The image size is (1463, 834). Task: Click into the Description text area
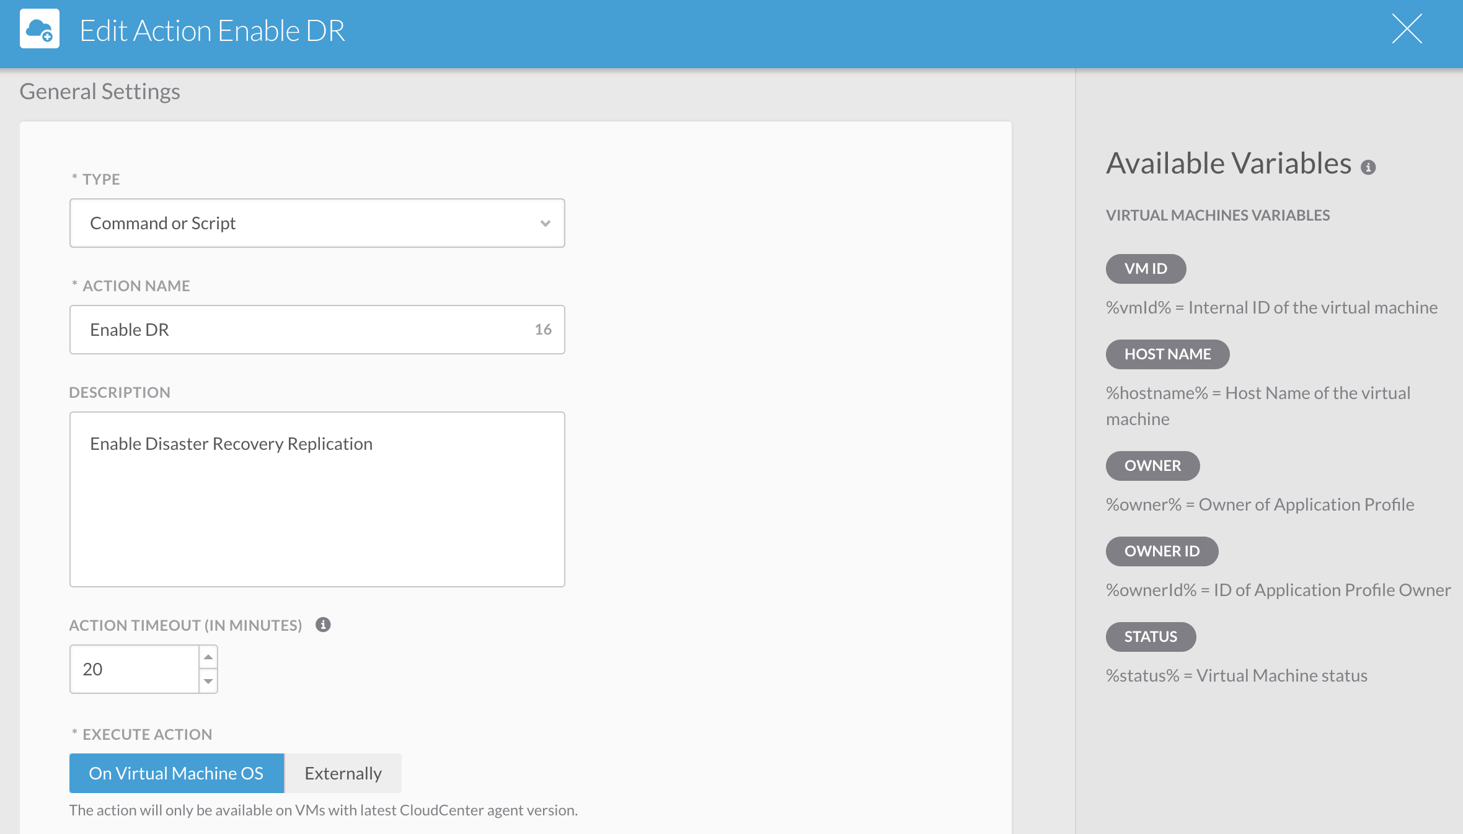click(317, 499)
